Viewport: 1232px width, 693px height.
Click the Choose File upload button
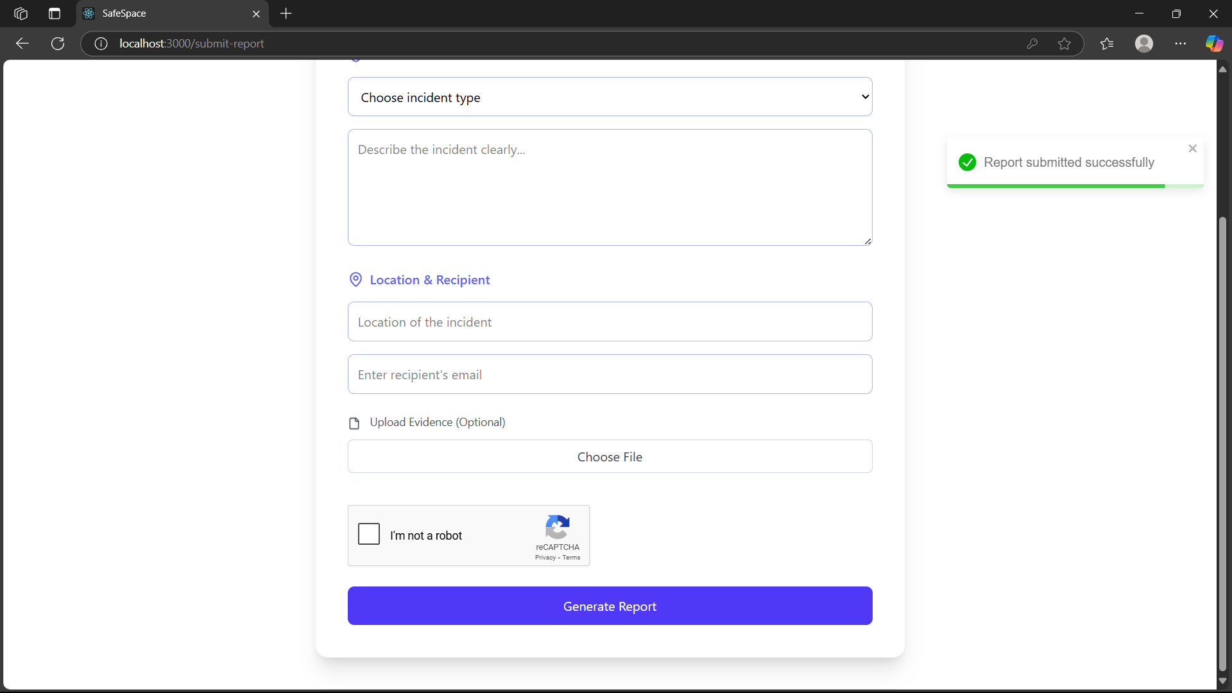pyautogui.click(x=610, y=456)
